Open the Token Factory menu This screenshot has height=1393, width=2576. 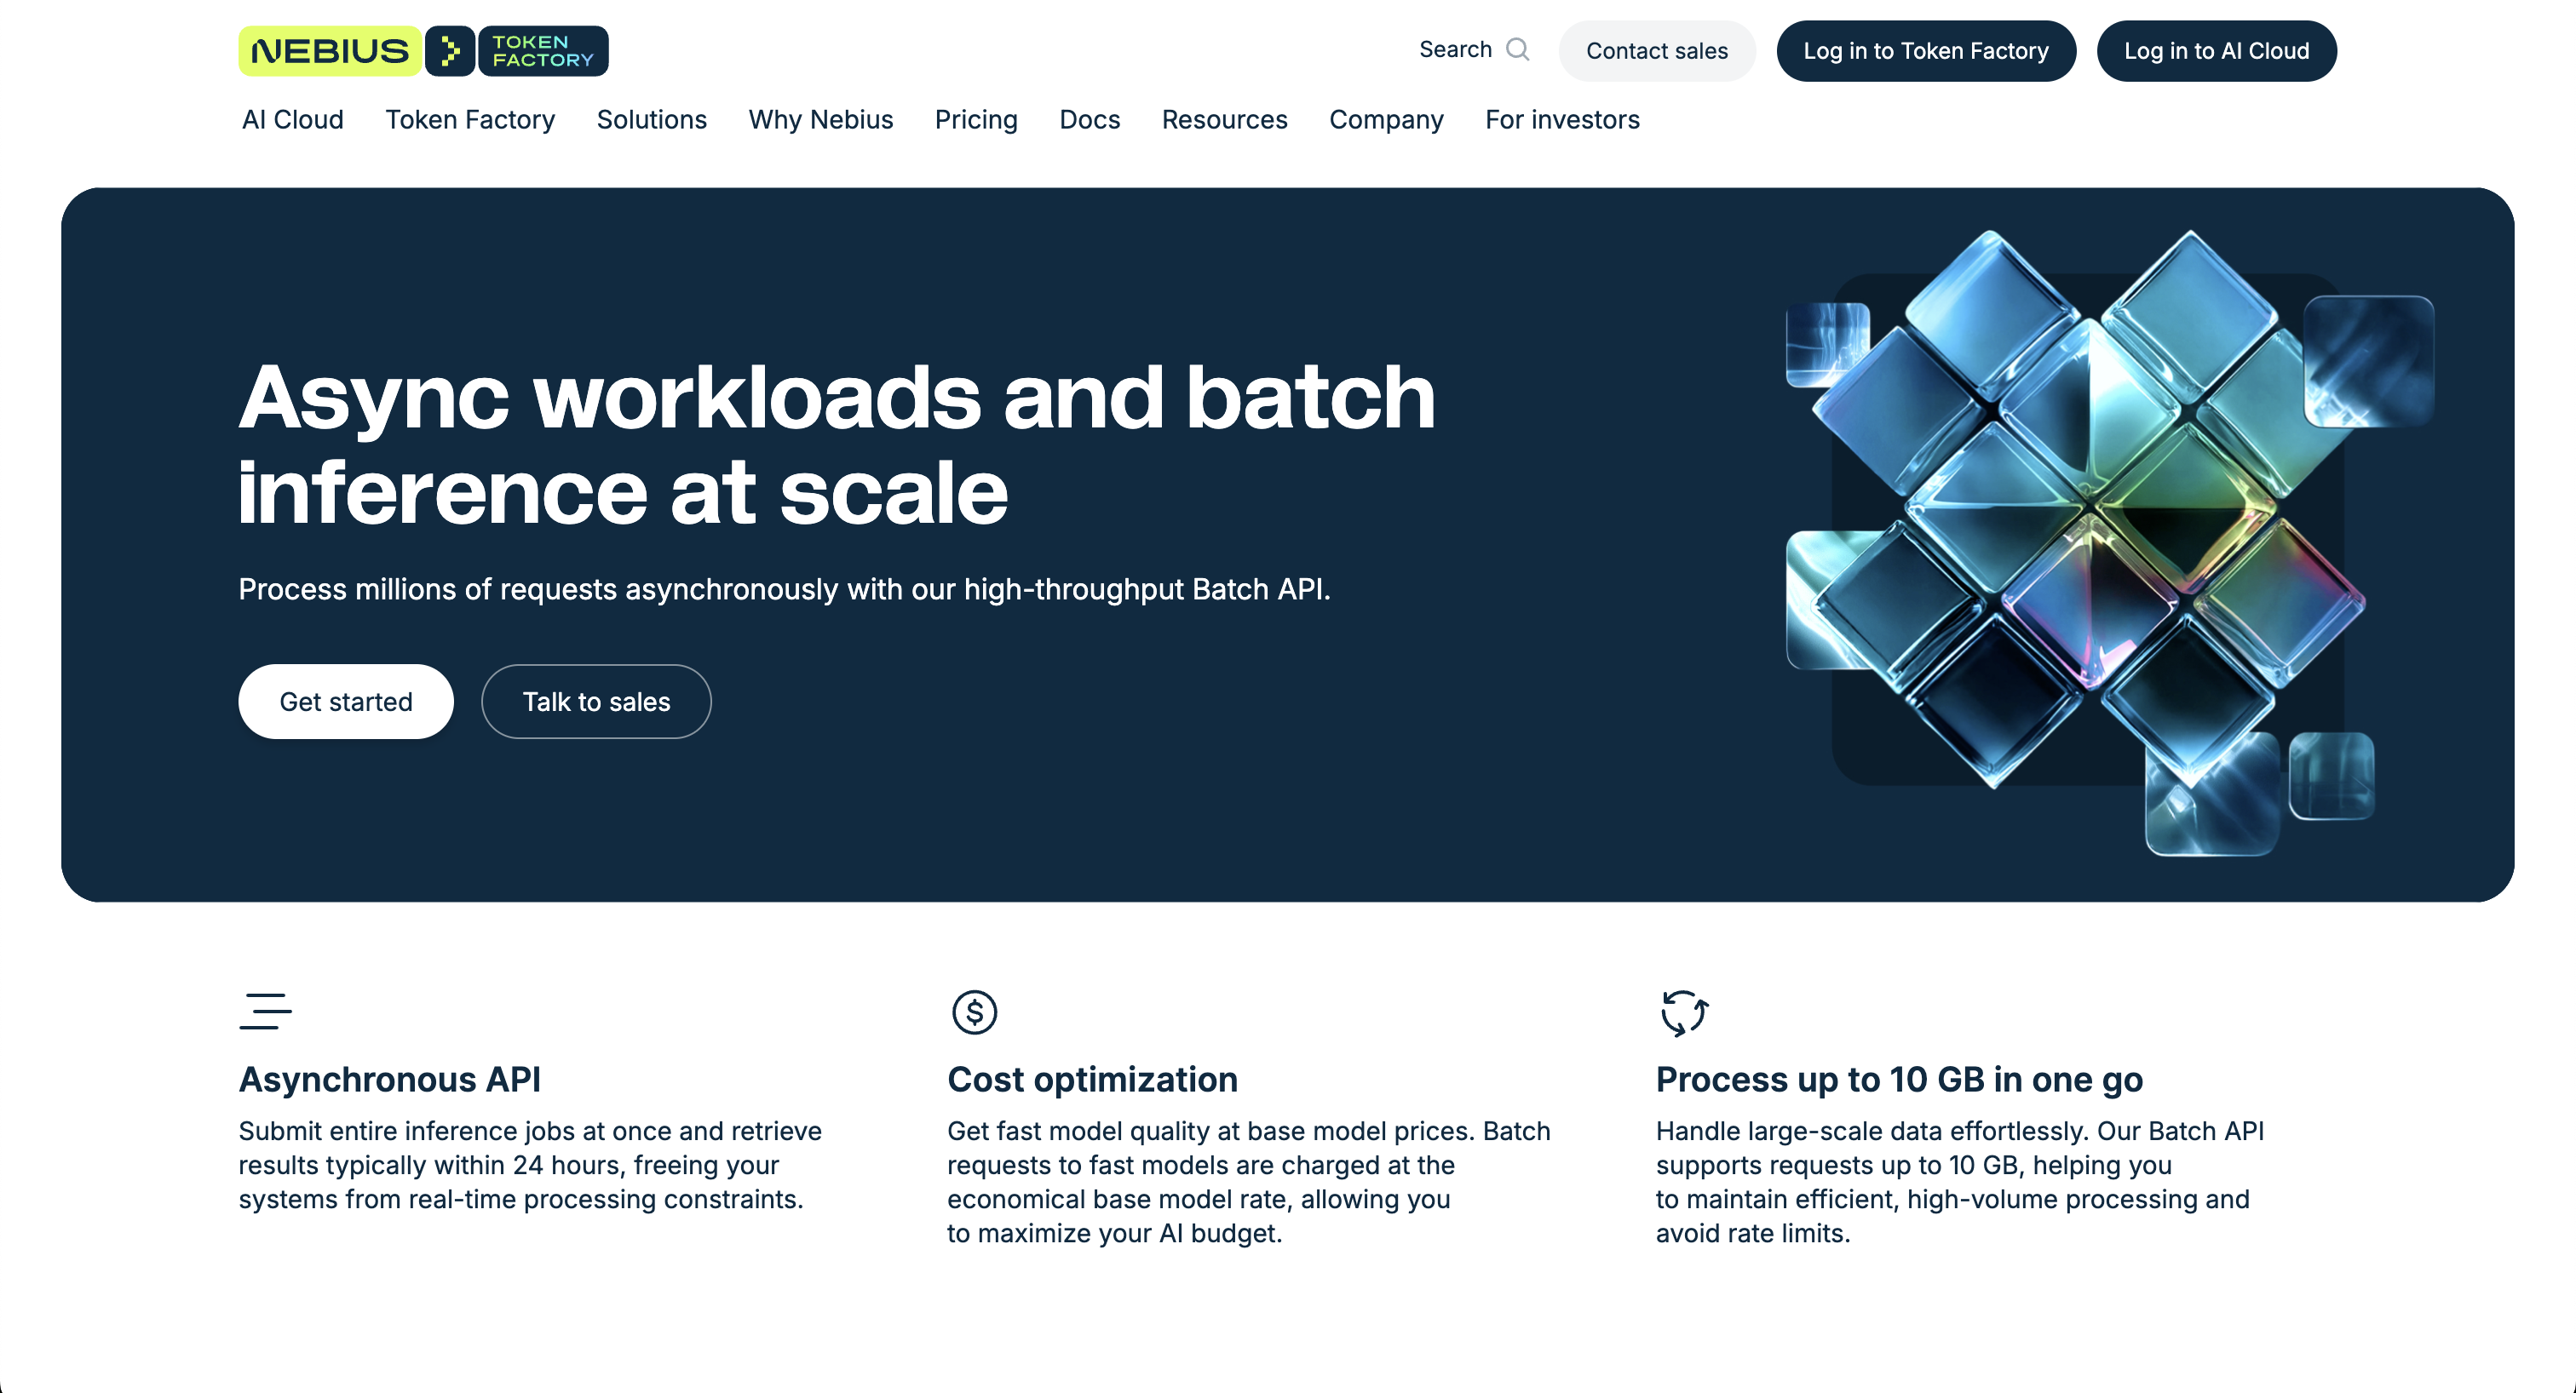[470, 120]
